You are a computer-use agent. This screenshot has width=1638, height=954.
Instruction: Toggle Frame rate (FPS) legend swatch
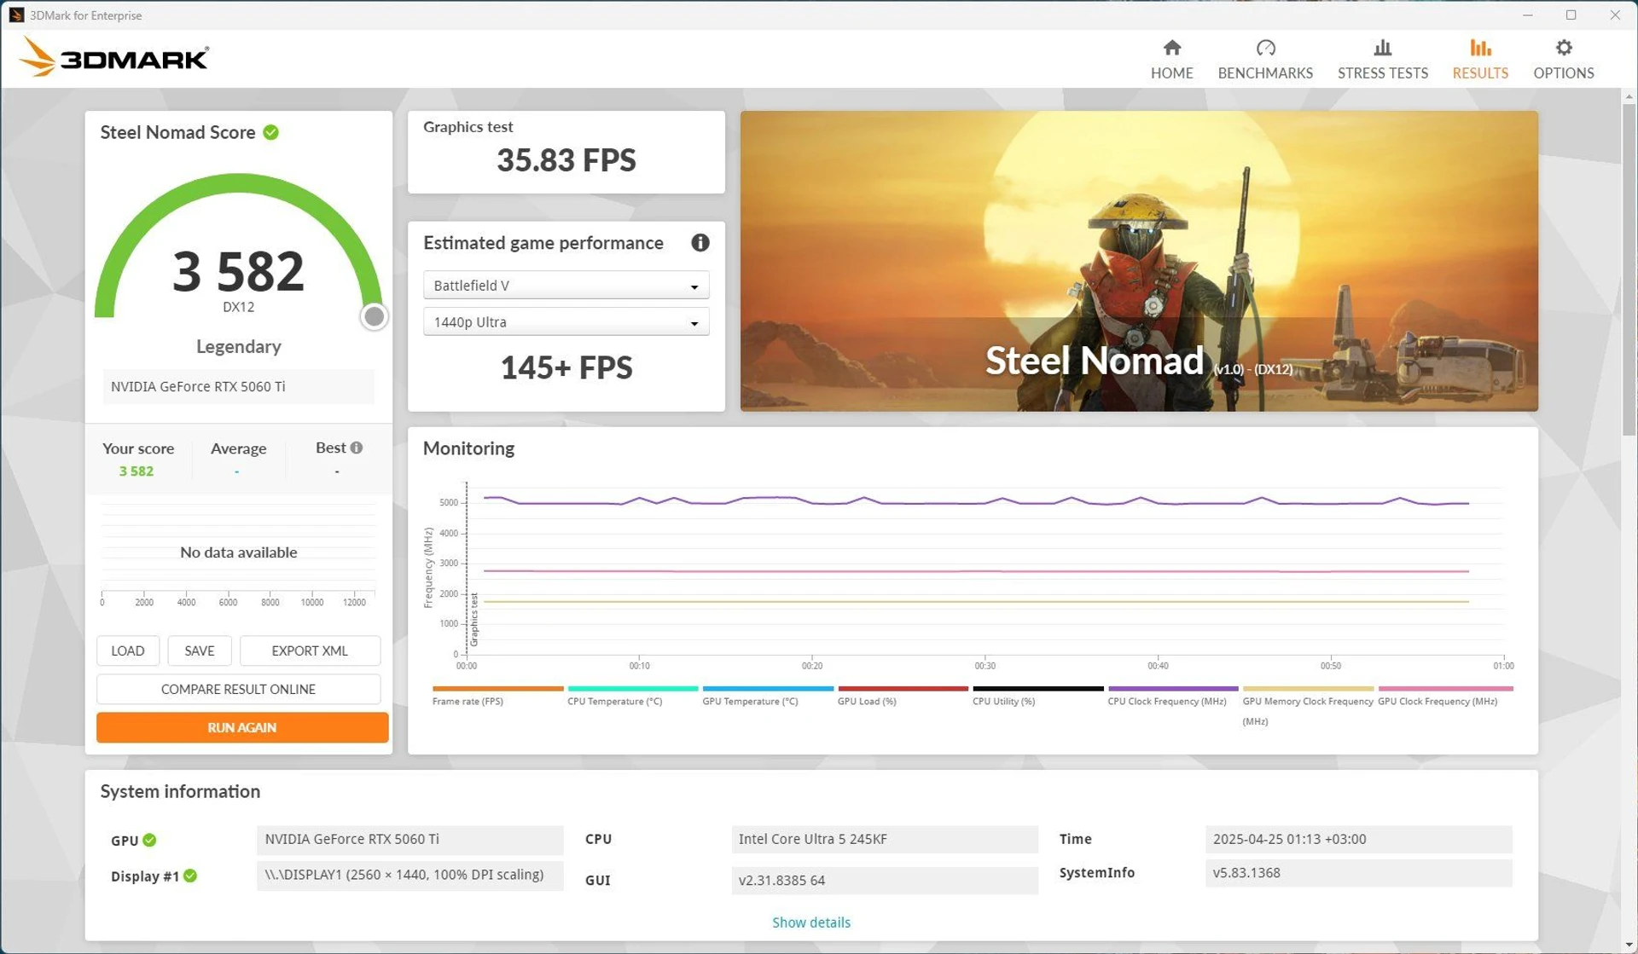tap(497, 688)
